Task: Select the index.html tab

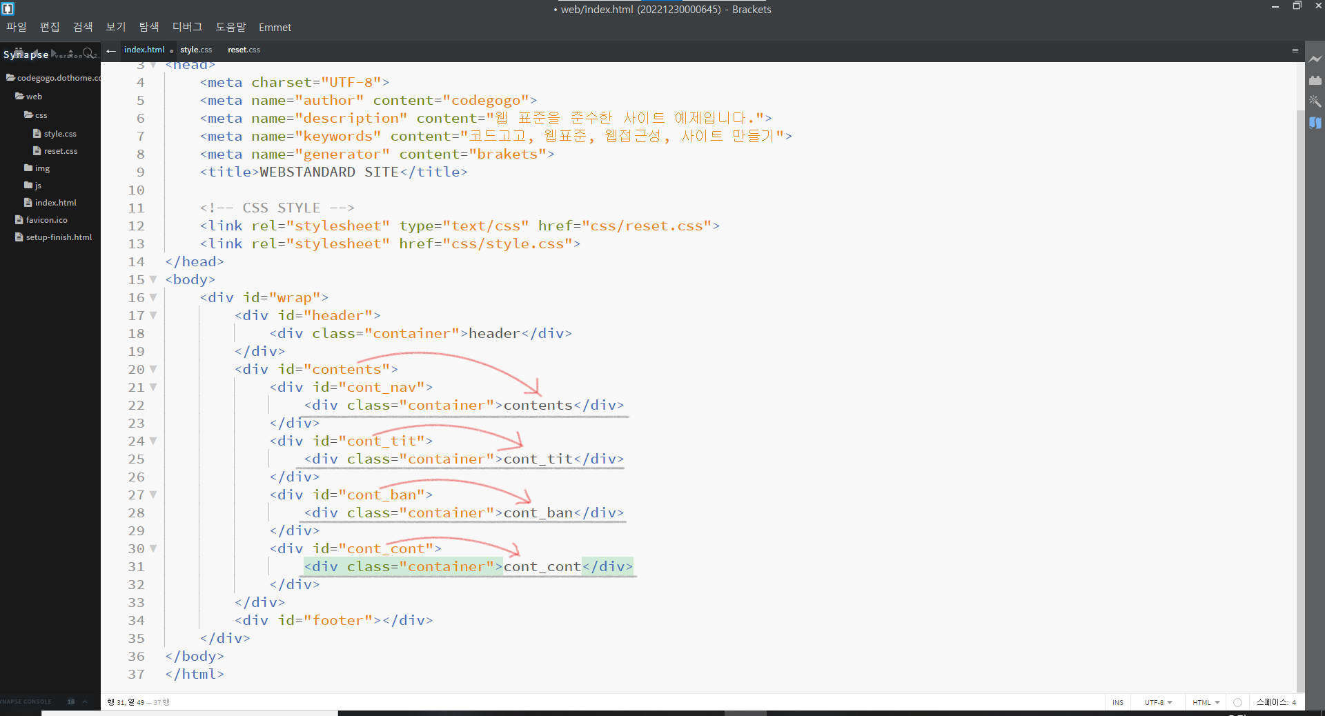Action: tap(144, 50)
